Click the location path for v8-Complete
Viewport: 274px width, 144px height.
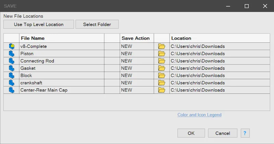[x=220, y=46]
